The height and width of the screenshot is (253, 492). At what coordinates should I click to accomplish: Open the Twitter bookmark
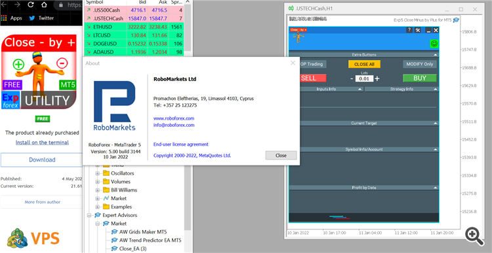42,18
